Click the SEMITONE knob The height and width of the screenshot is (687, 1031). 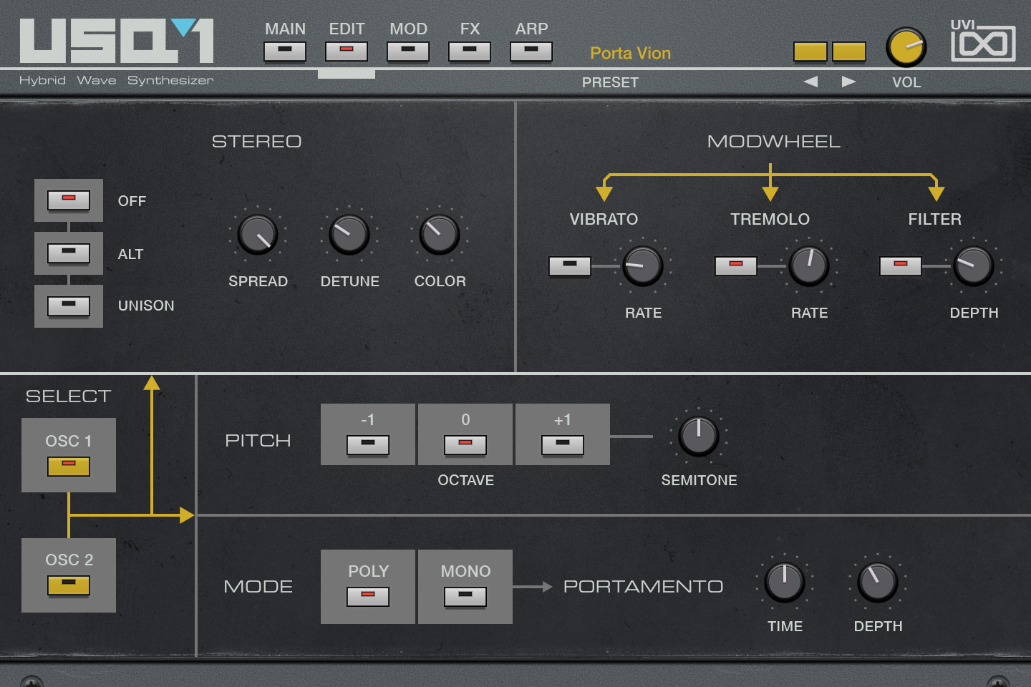[x=699, y=437]
